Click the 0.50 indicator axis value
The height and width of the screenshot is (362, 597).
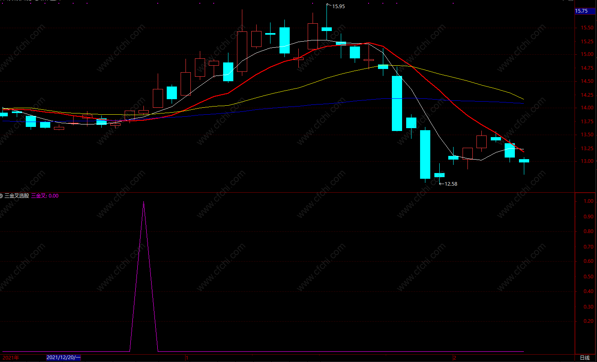588,277
